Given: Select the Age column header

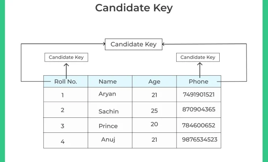Looking at the screenshot, I should [x=154, y=81].
